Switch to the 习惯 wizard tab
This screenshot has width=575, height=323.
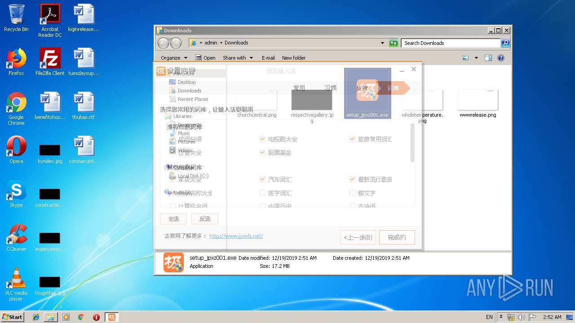pyautogui.click(x=331, y=88)
